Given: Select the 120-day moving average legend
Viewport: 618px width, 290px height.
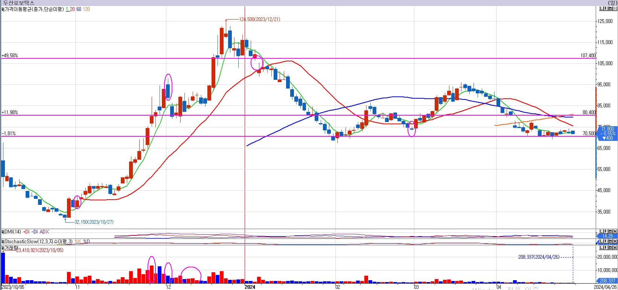Looking at the screenshot, I should tap(86, 9).
